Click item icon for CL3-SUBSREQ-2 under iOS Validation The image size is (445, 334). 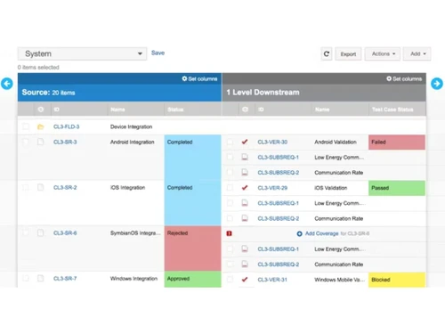[245, 218]
